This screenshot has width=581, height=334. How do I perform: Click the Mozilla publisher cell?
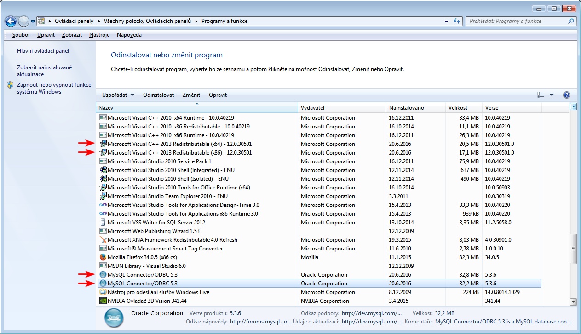[310, 257]
